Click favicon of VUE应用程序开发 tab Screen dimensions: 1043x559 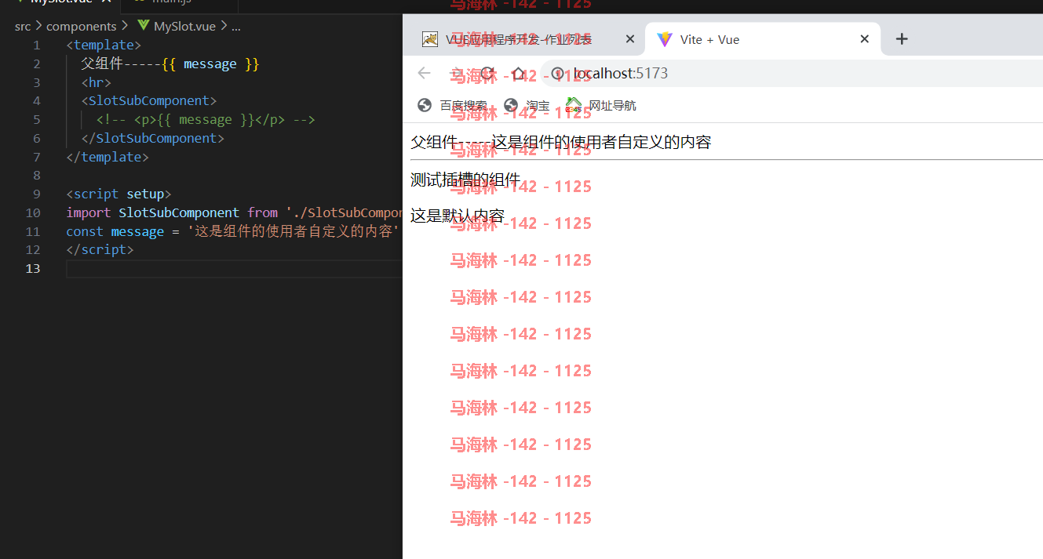click(x=429, y=39)
